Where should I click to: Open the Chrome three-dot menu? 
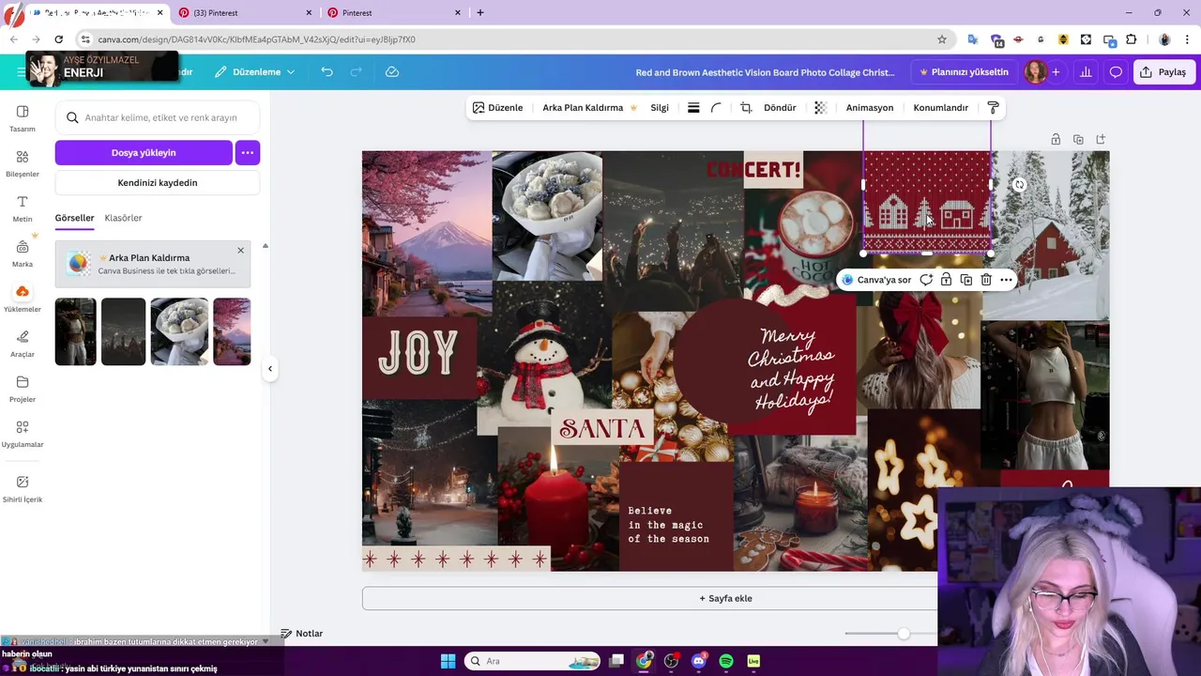click(1185, 39)
